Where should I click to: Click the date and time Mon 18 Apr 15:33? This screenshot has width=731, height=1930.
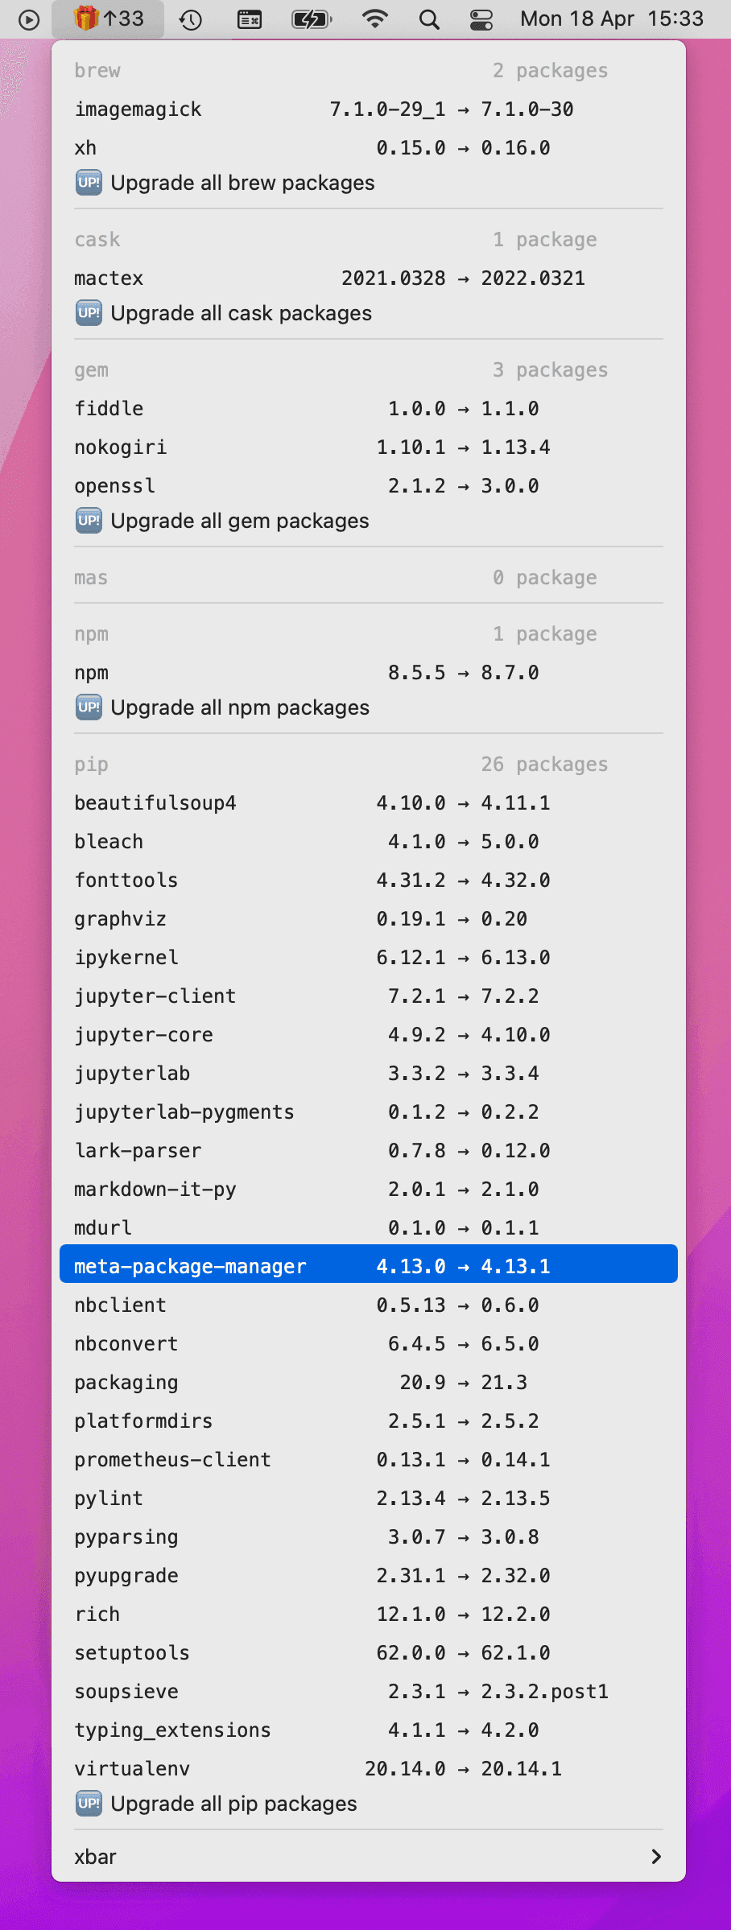612,19
